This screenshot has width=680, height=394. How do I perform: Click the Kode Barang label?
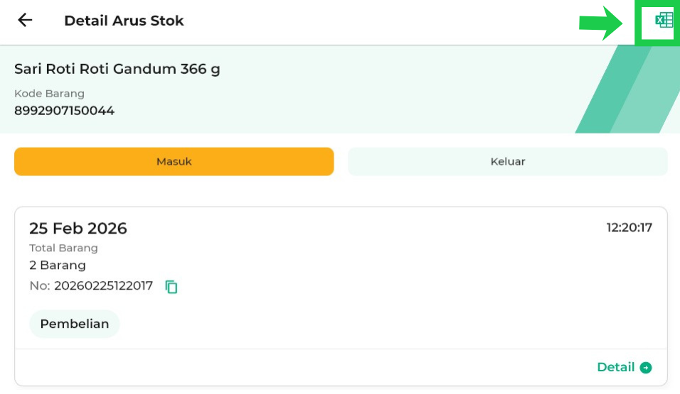click(x=49, y=94)
